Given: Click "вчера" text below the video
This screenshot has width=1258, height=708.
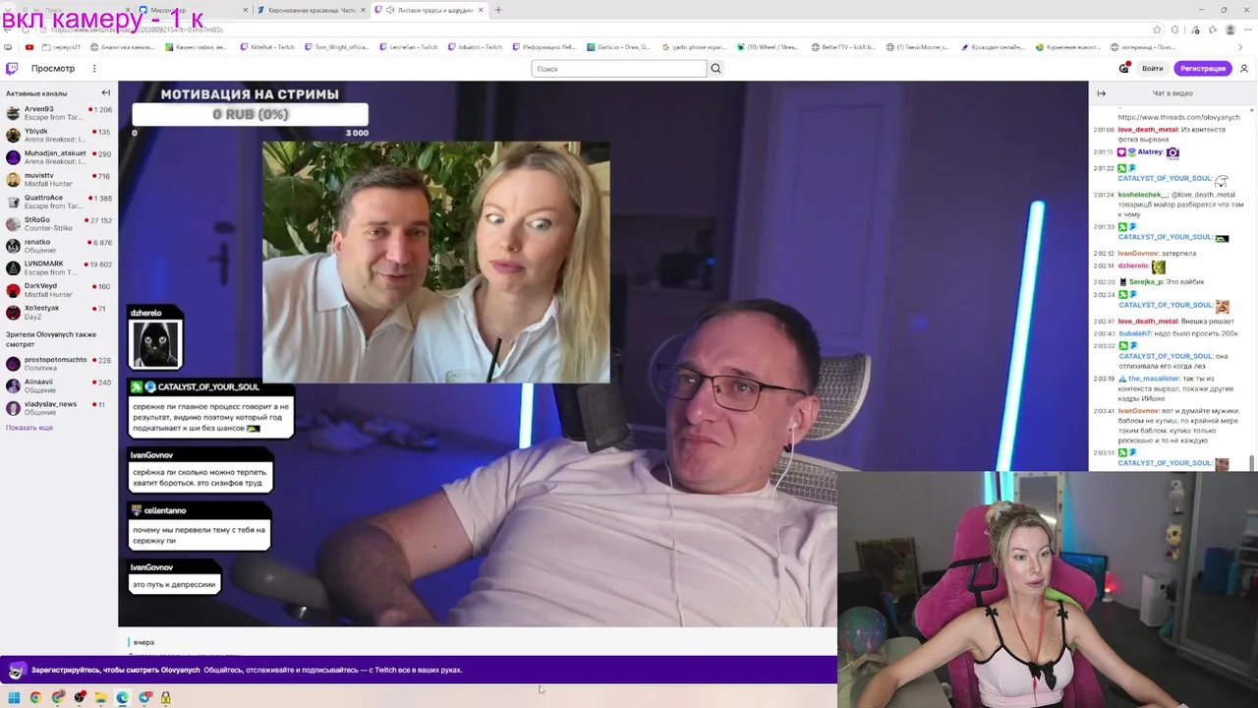Looking at the screenshot, I should (143, 642).
